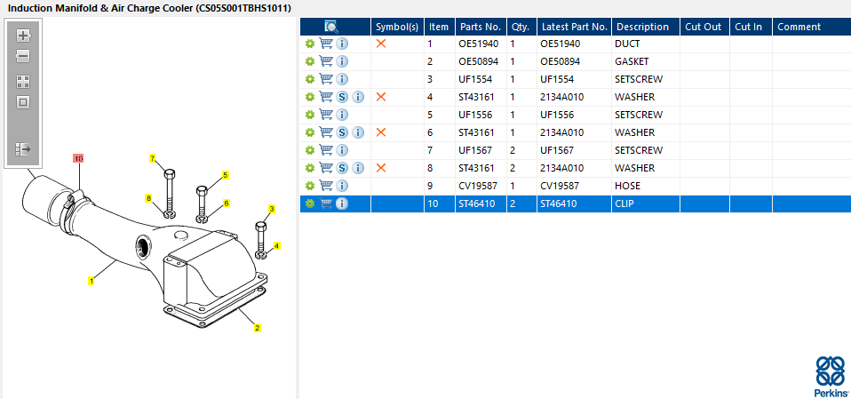851x399 pixels.
Task: Add UF1554 SETSCREW to cart
Action: (x=326, y=79)
